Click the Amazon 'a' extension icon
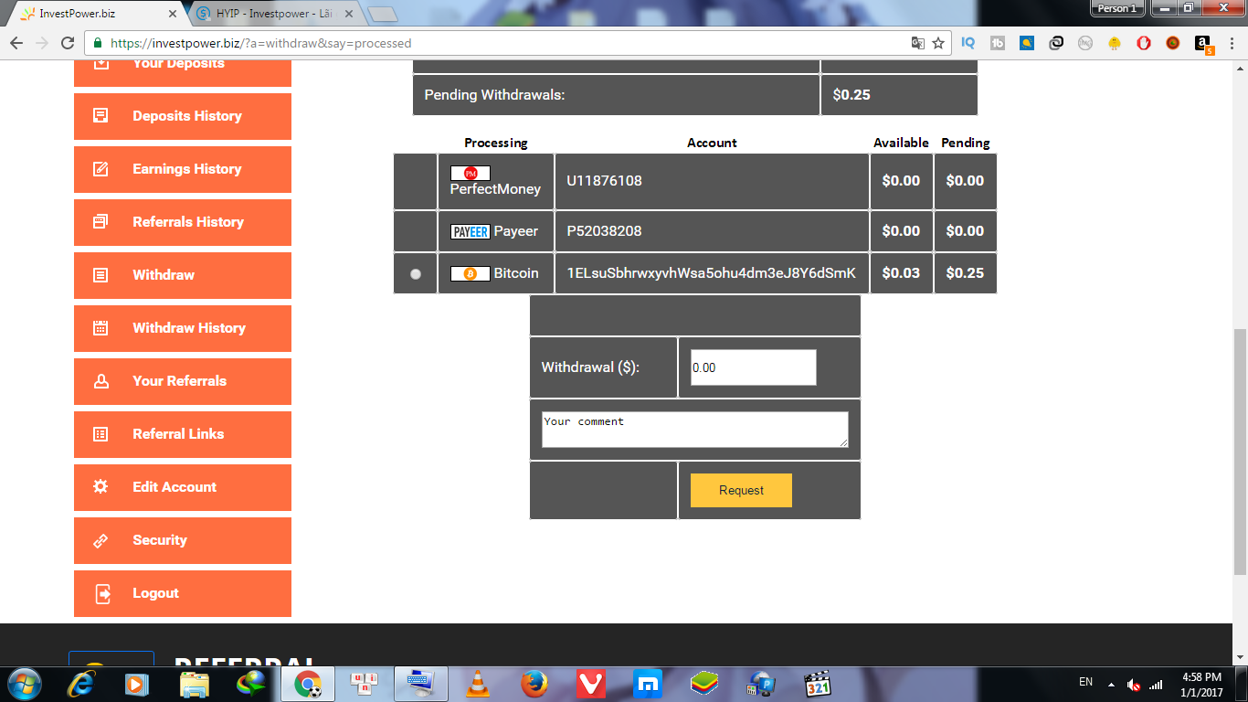 (x=1204, y=44)
